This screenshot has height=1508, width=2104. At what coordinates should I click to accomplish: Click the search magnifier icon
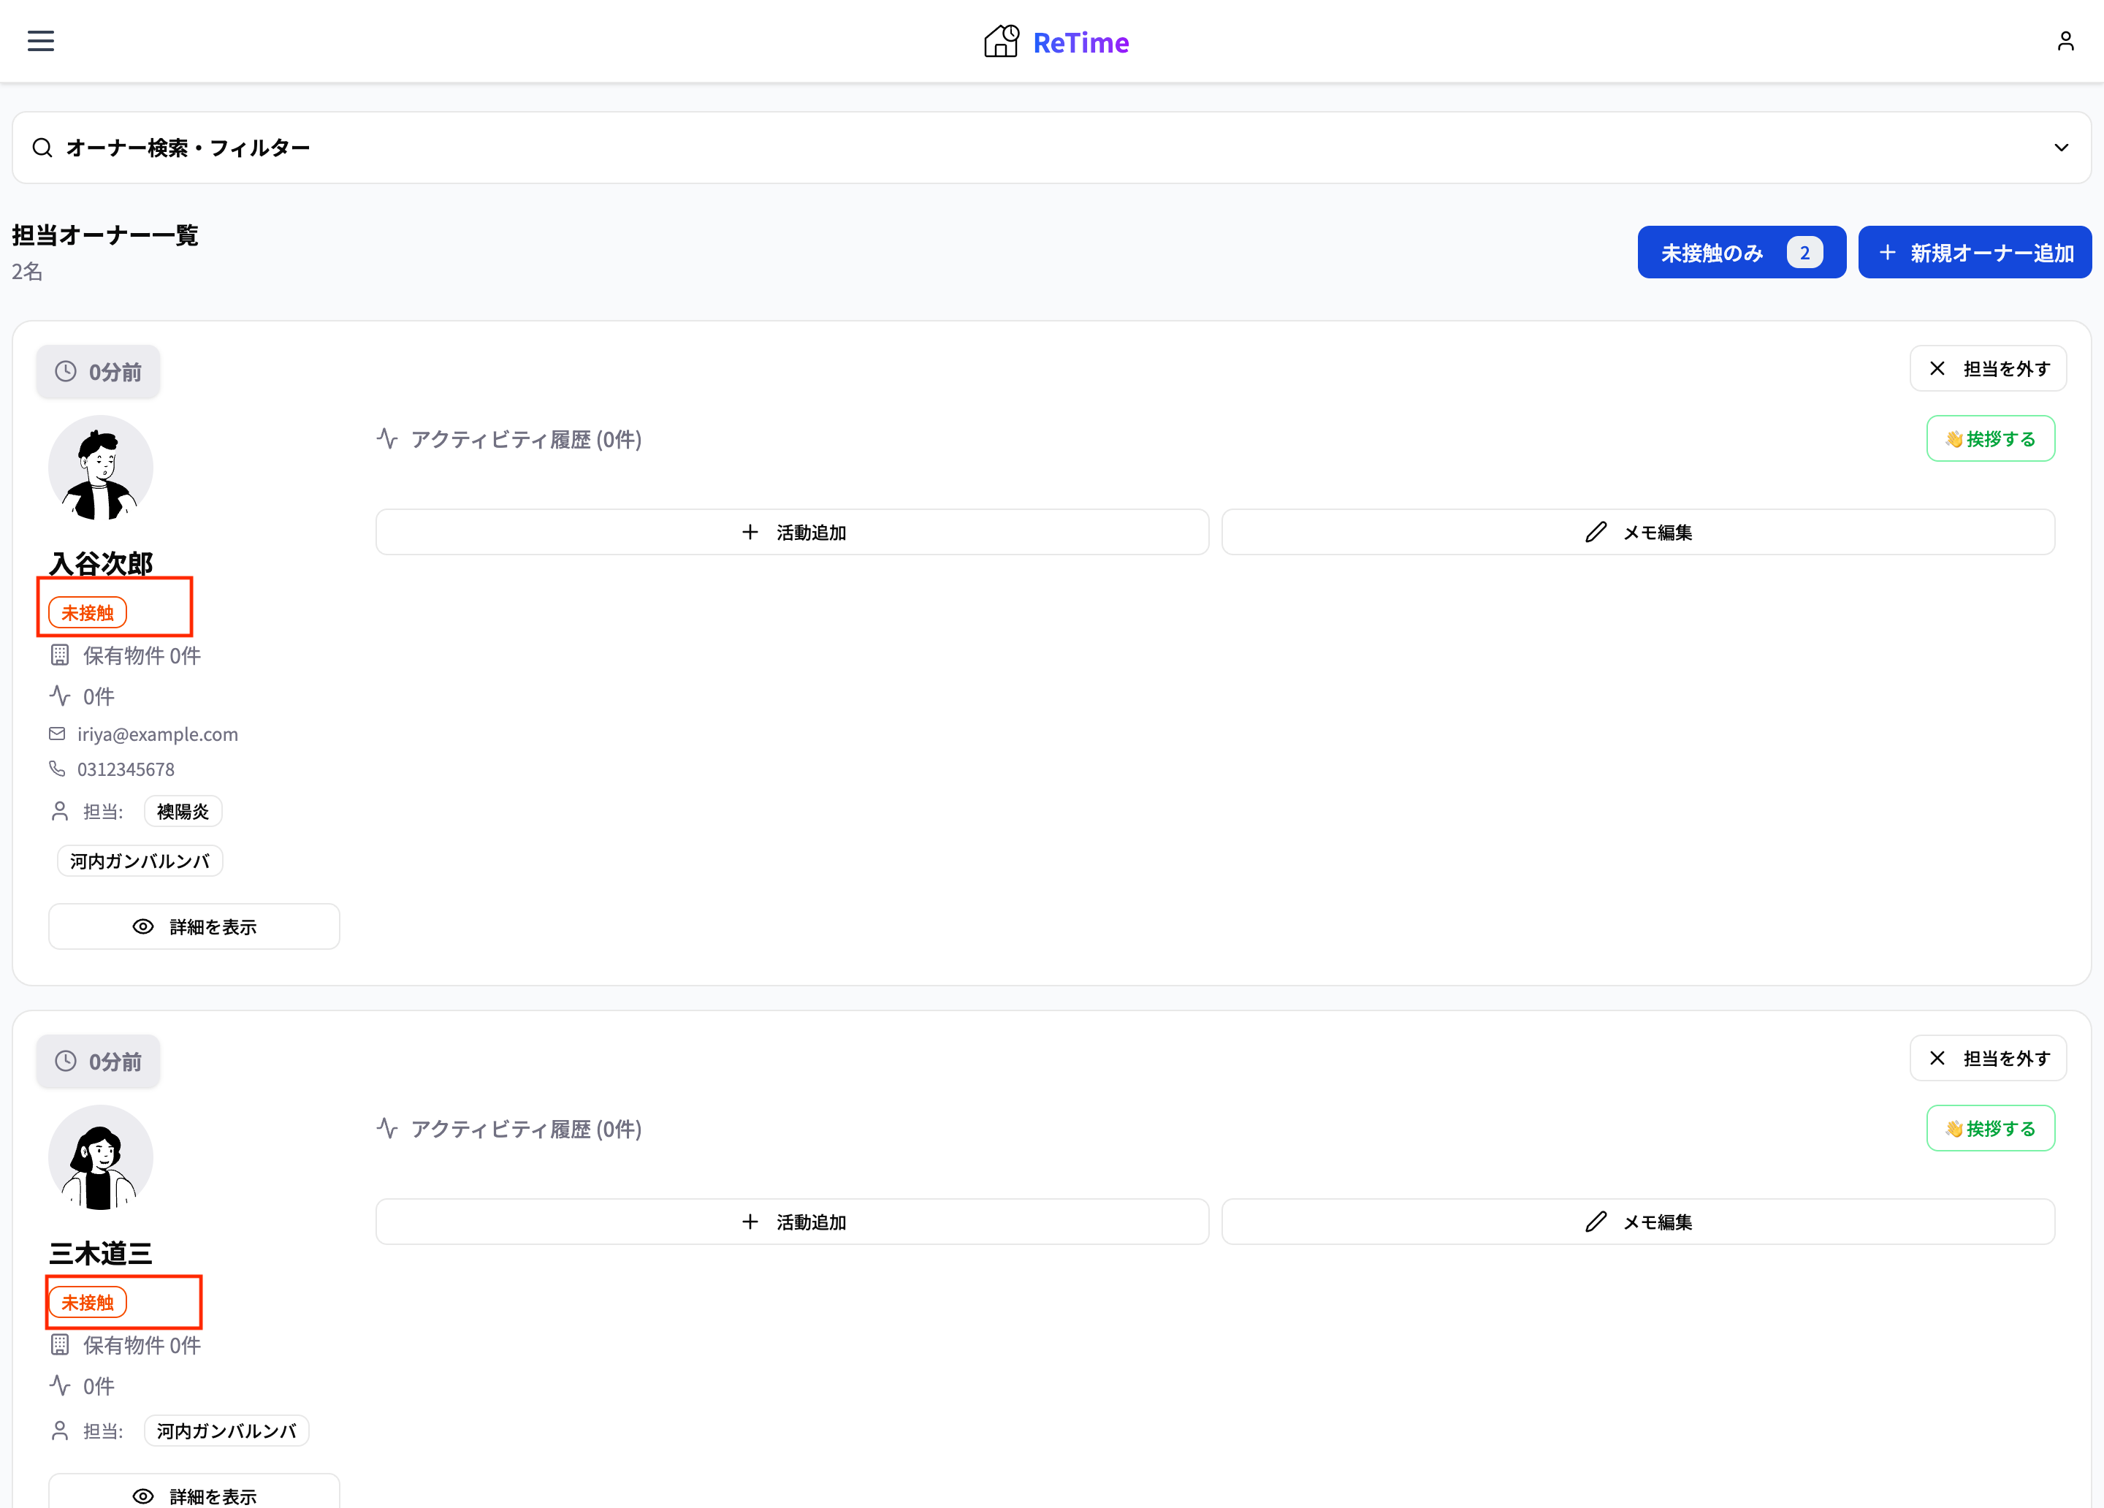coord(42,148)
